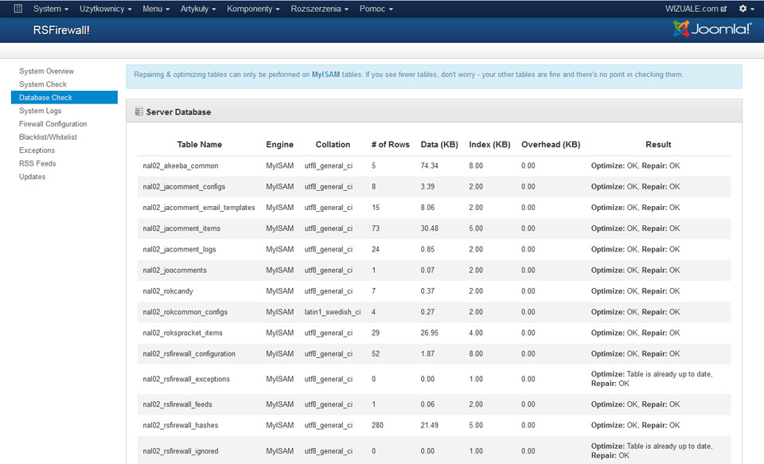Open the Rozszerzenia menu
Screen dimensions: 764x464
pyautogui.click(x=319, y=9)
